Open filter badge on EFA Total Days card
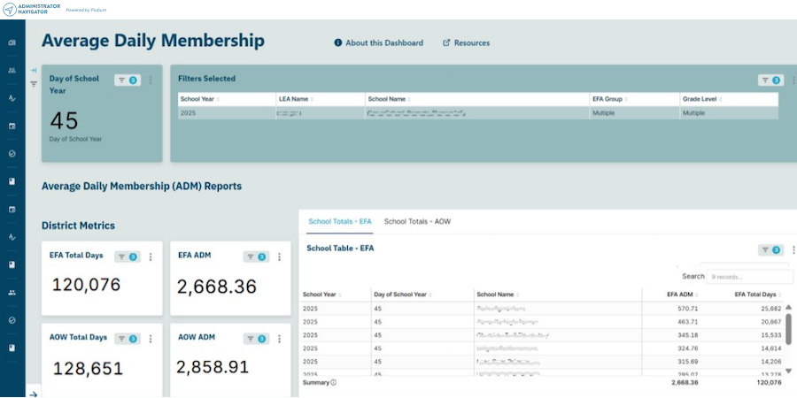The height and width of the screenshot is (398, 797). (x=127, y=256)
